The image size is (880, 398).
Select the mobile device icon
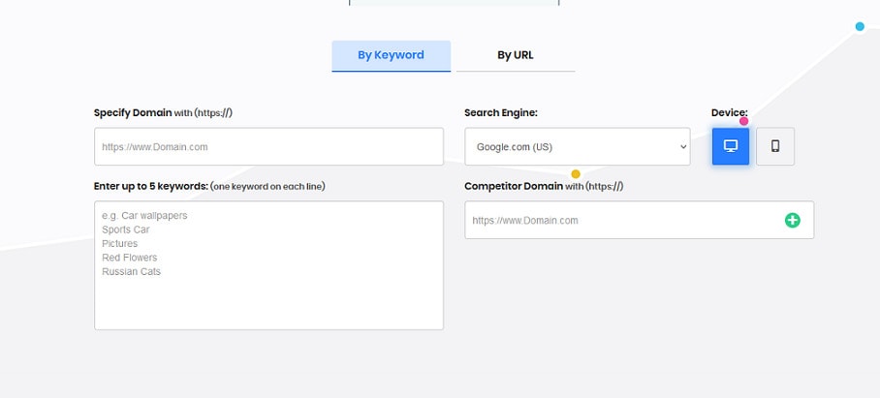pos(775,146)
